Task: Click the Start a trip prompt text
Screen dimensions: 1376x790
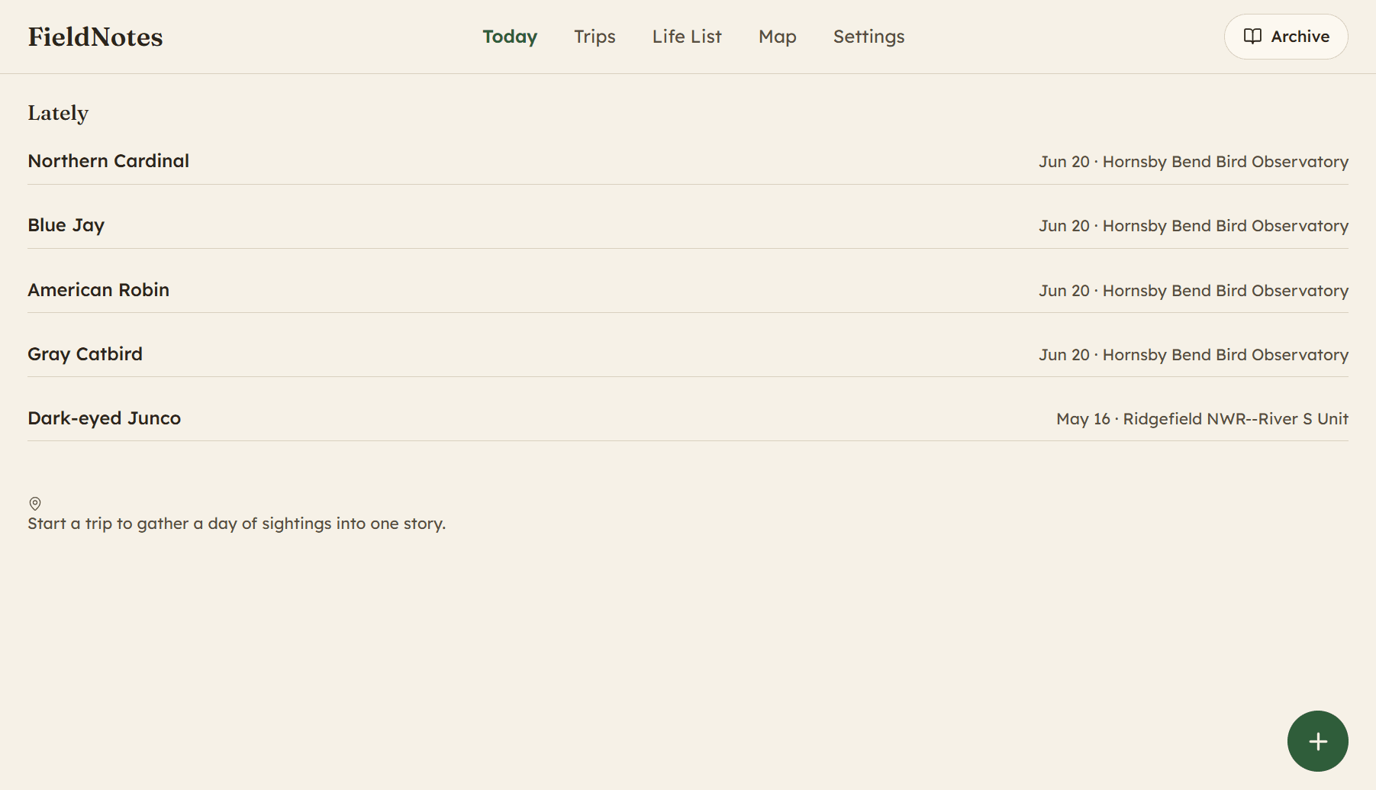Action: (237, 524)
